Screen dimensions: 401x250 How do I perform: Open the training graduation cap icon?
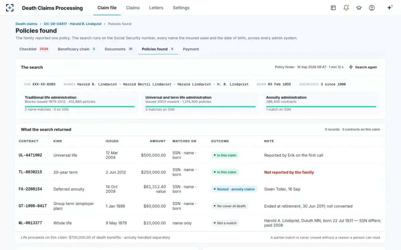point(359,8)
